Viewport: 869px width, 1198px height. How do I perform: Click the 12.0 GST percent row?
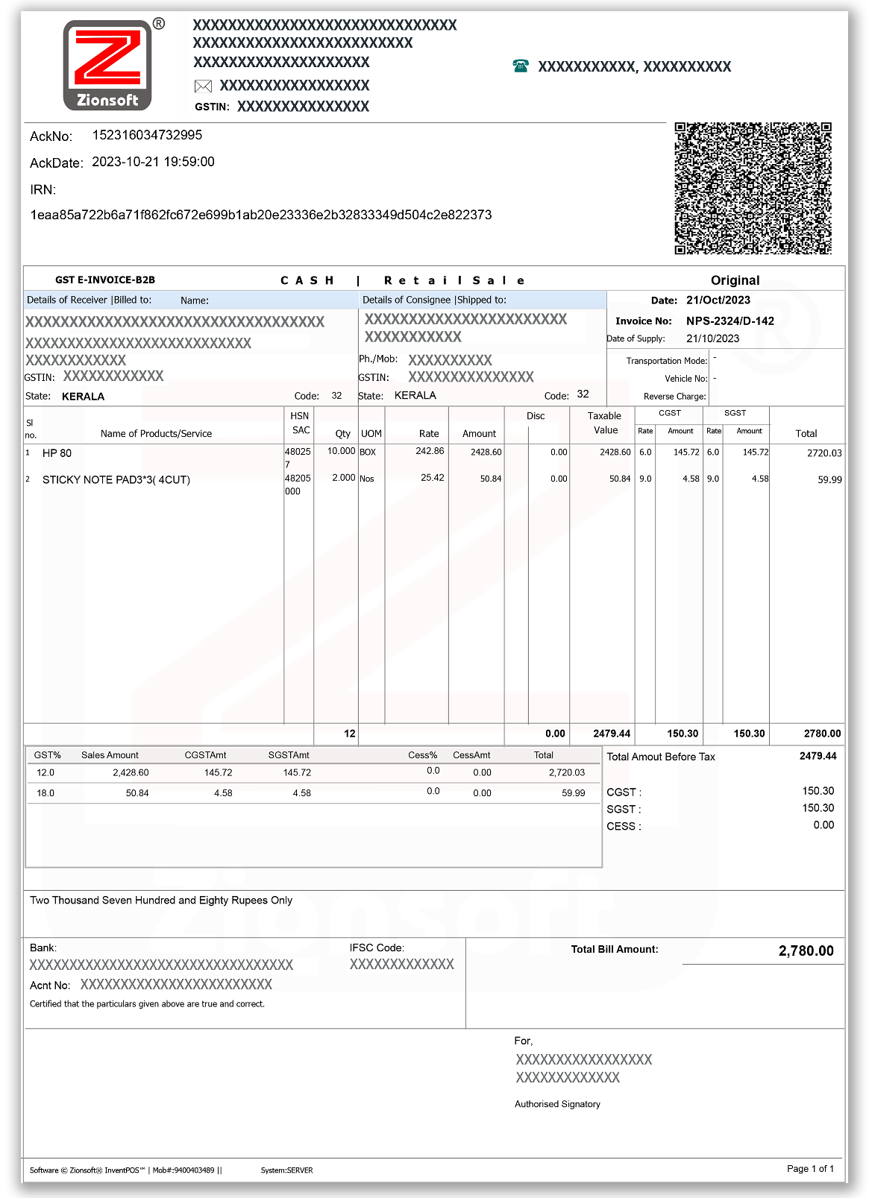tap(313, 773)
